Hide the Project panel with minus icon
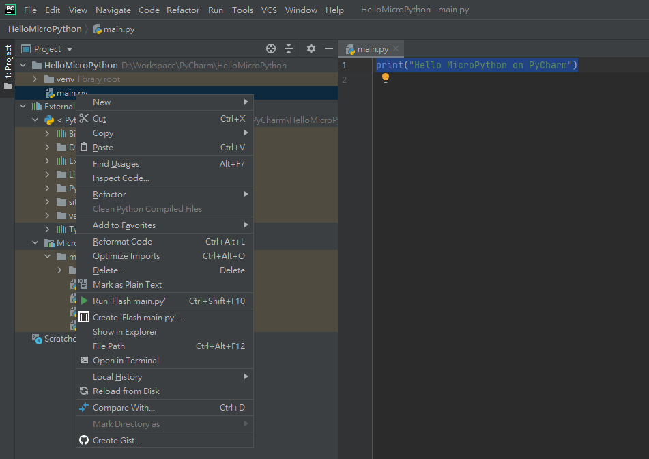The width and height of the screenshot is (649, 459). coord(329,49)
